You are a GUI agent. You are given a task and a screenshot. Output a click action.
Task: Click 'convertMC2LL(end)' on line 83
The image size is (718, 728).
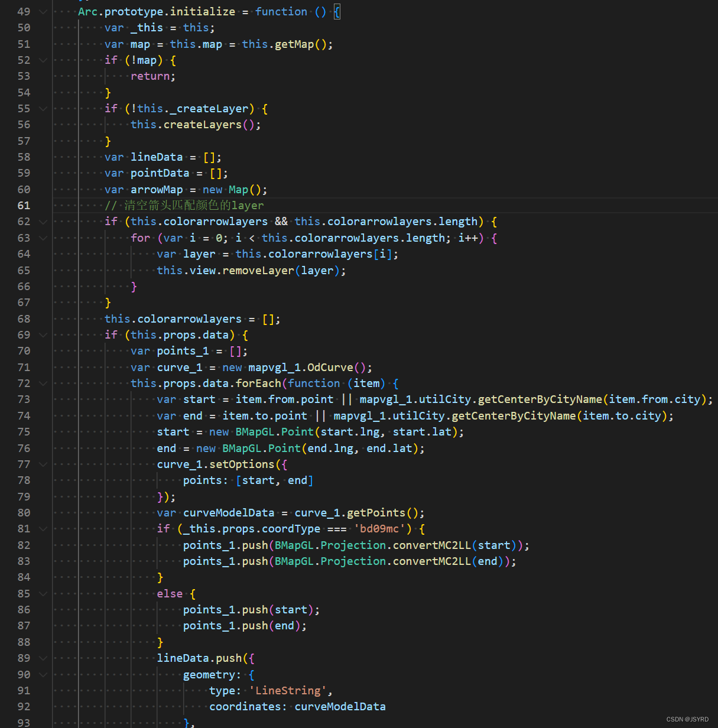(449, 561)
